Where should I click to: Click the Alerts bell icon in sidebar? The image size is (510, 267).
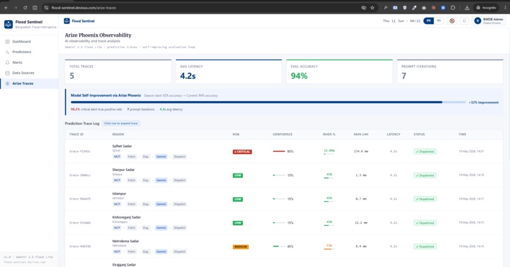(x=8, y=62)
